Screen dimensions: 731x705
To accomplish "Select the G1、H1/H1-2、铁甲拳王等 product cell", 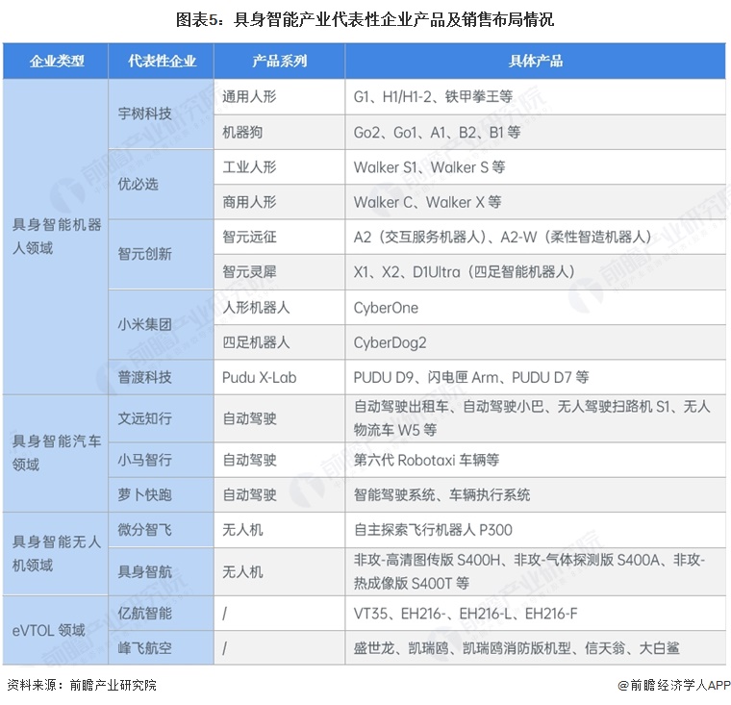I will [x=535, y=96].
